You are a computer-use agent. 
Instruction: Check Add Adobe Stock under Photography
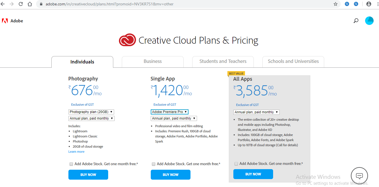[71, 164]
